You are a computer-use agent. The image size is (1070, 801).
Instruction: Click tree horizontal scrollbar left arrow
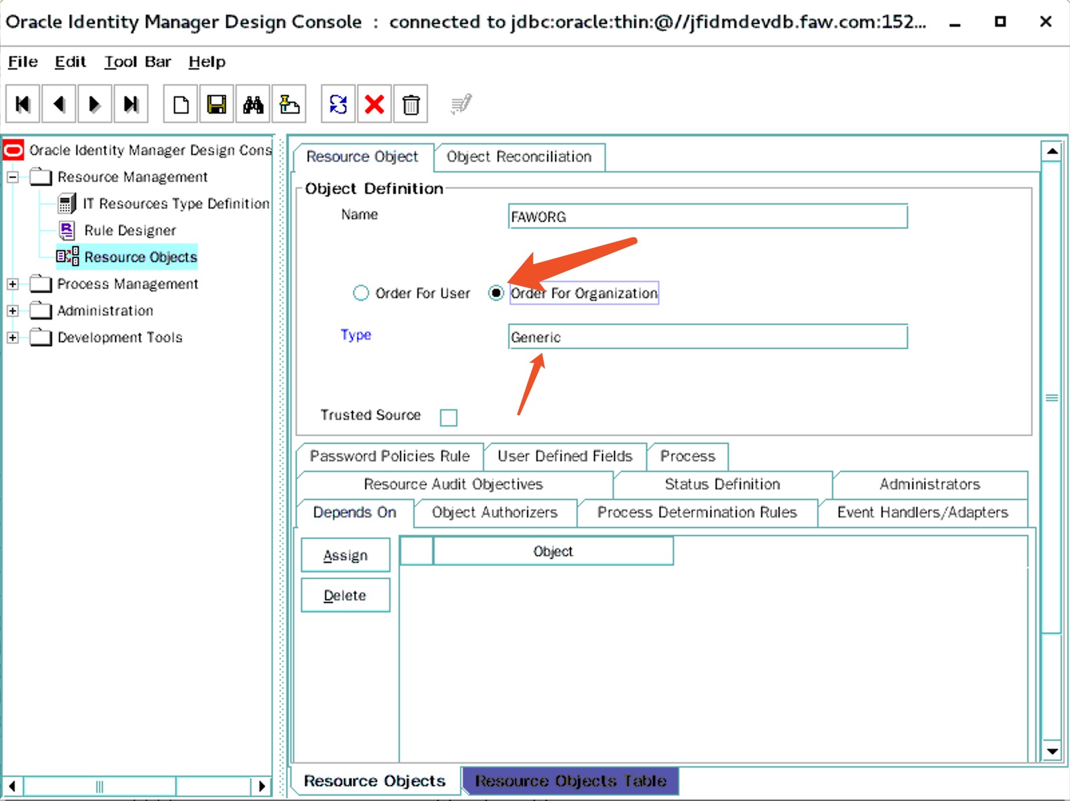(x=13, y=786)
